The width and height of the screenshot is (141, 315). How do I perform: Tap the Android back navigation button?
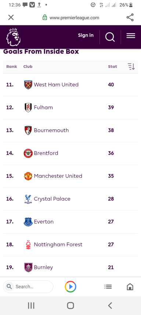[110, 305]
